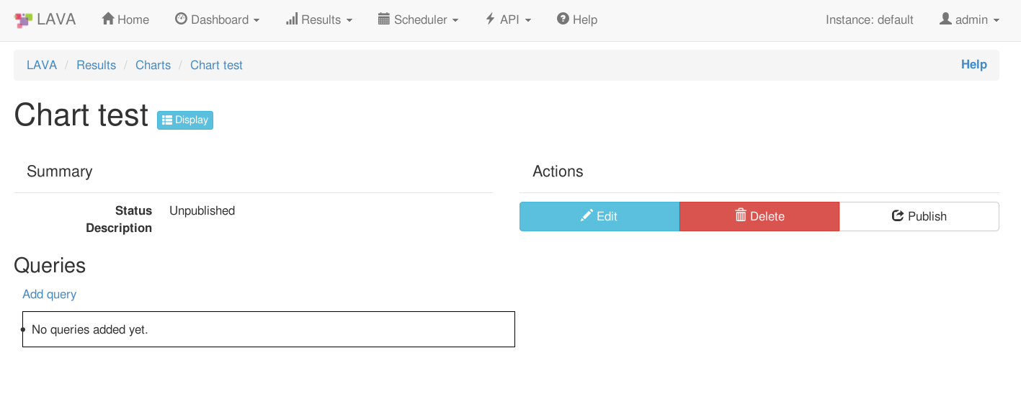1021x415 pixels.
Task: Expand the Results dropdown caret
Action: (x=349, y=21)
